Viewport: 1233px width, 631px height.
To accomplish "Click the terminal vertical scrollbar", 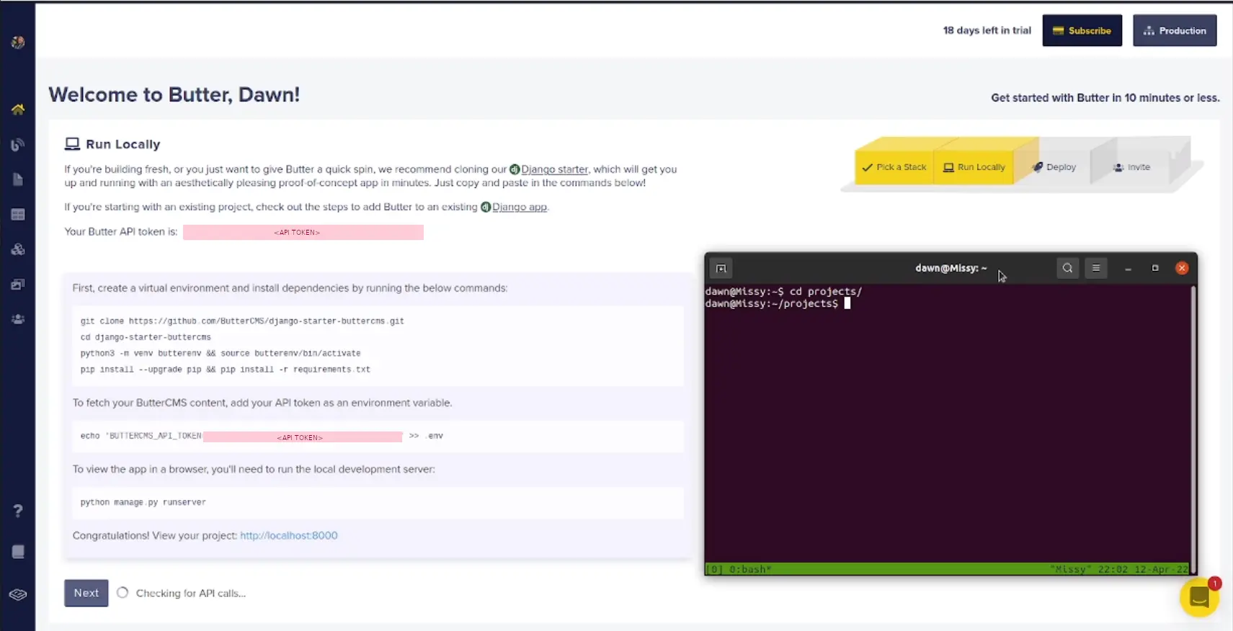I will [1193, 429].
